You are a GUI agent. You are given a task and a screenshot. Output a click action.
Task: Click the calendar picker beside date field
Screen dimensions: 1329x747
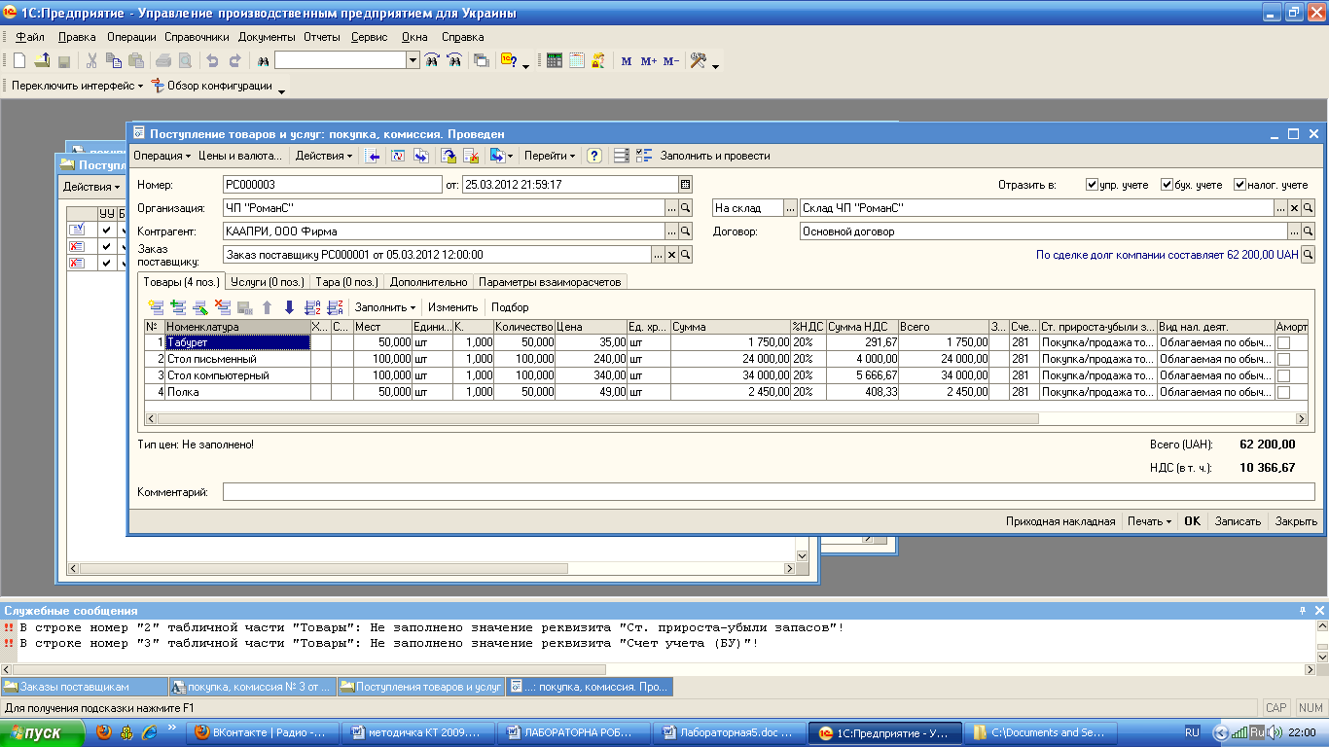[685, 184]
